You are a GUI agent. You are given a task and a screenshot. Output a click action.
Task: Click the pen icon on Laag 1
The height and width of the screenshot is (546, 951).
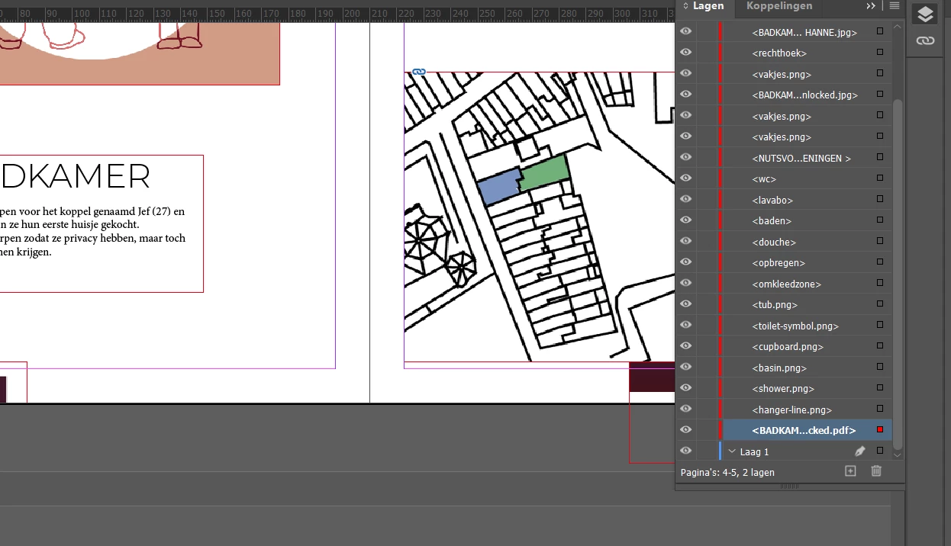click(859, 451)
